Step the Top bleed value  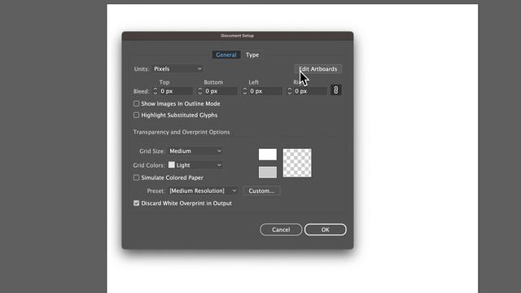[x=155, y=91]
